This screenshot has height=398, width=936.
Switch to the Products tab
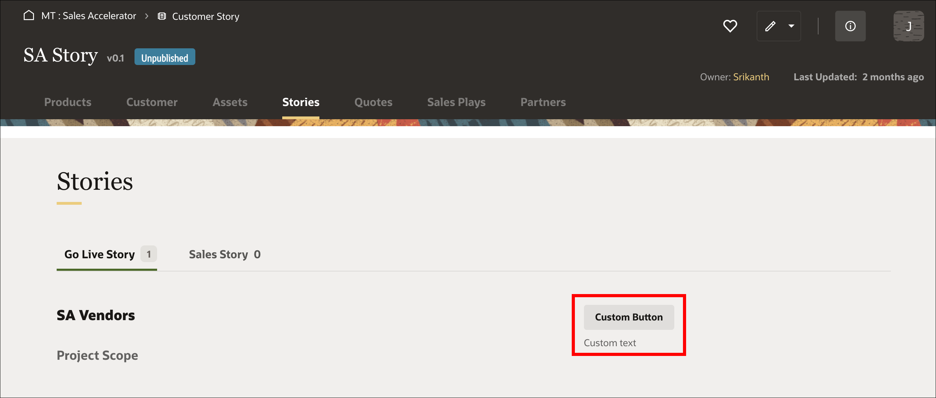point(67,102)
